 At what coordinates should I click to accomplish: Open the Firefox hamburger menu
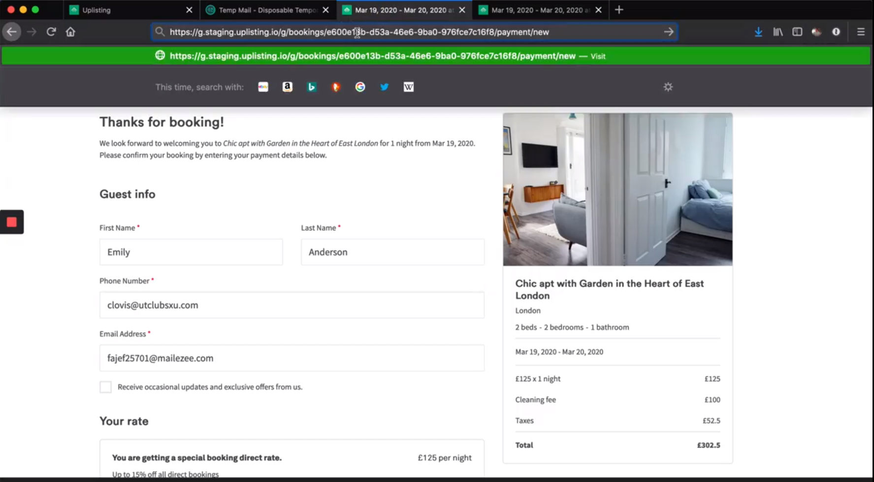coord(861,32)
